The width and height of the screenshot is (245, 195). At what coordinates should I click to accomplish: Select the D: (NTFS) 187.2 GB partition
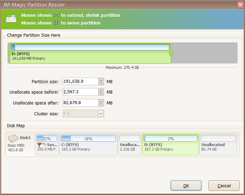click(170, 144)
